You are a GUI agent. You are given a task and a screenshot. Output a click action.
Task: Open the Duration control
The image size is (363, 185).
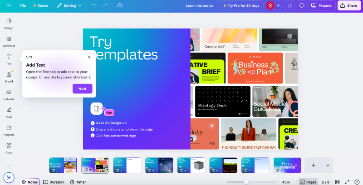[x=54, y=182]
